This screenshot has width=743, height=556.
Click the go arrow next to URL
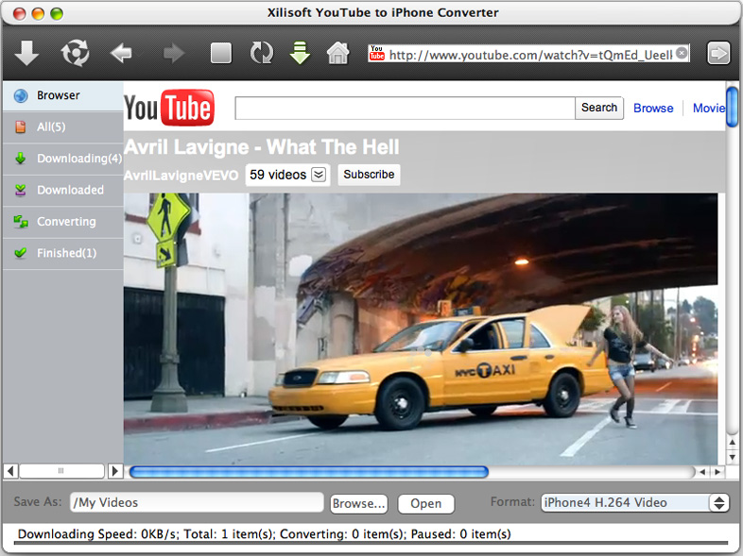click(x=718, y=54)
